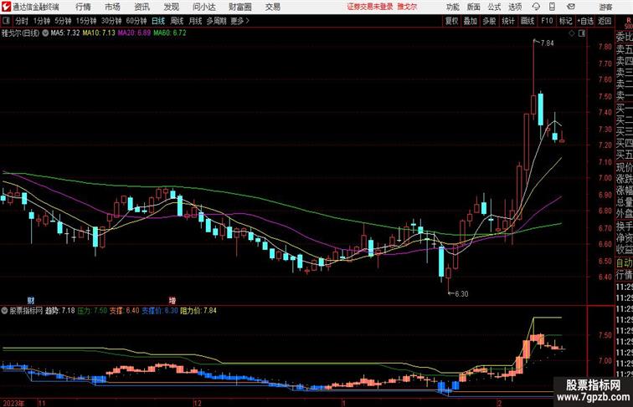Click the 2023年 label on time axis
Viewport: 633px width, 407px height.
[13, 403]
